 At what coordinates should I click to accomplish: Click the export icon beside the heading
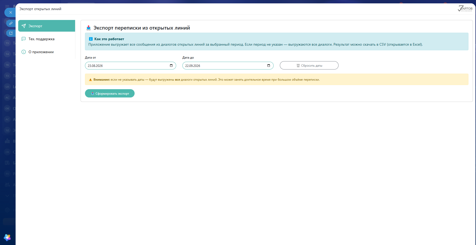click(89, 28)
